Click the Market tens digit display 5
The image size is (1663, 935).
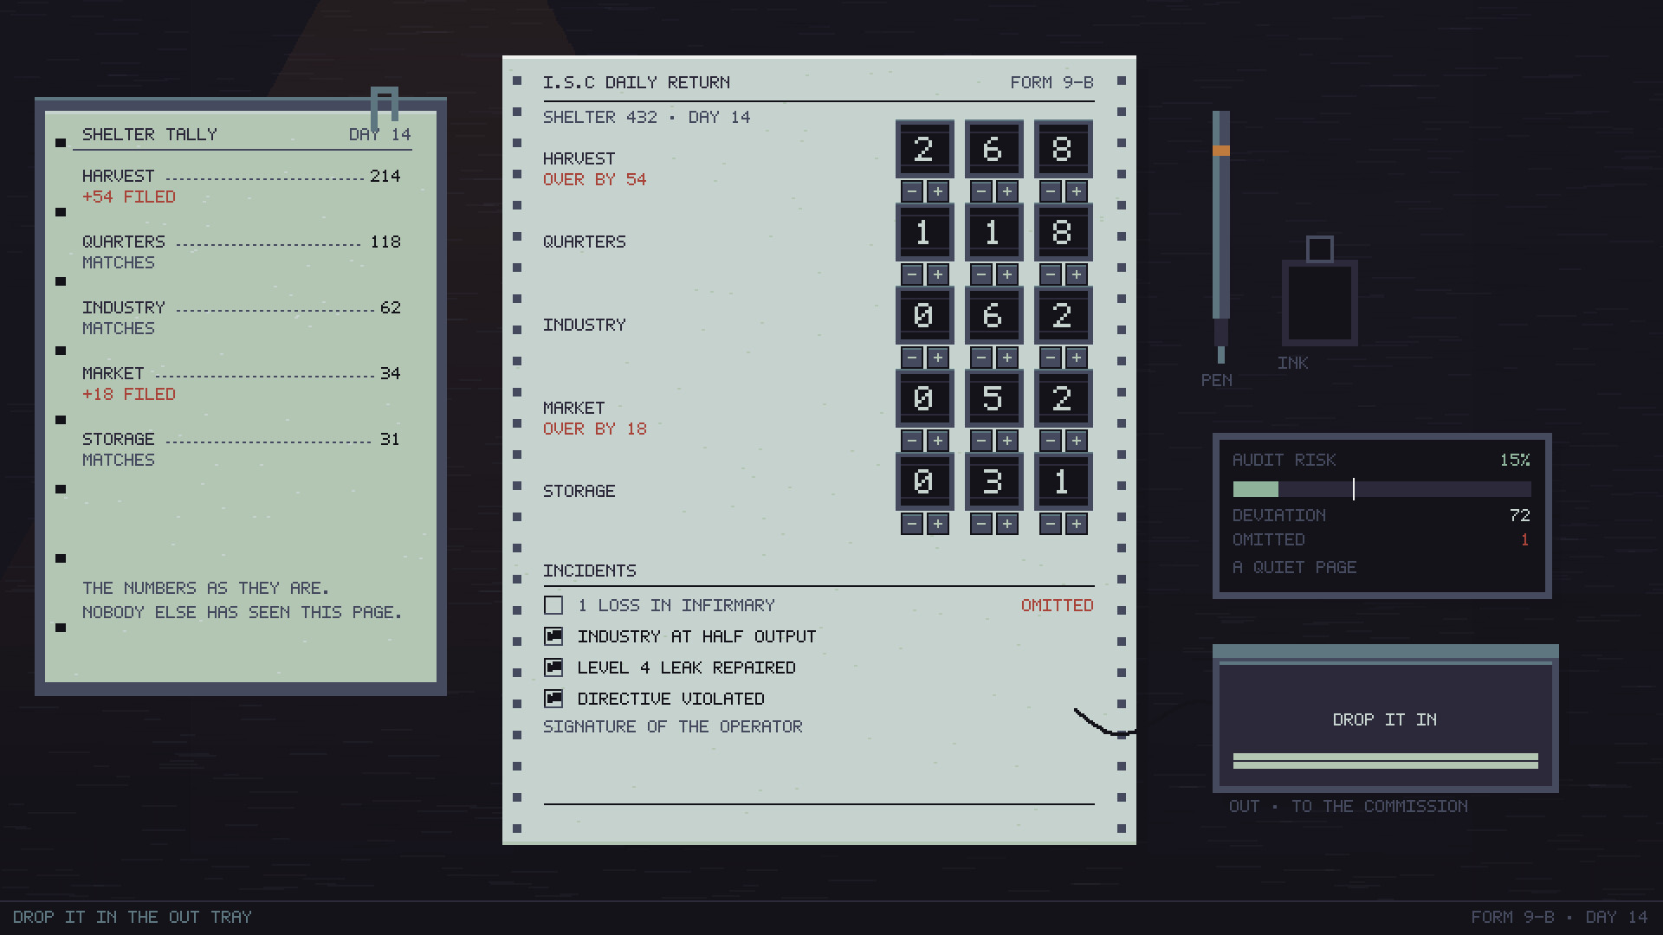[x=993, y=398]
